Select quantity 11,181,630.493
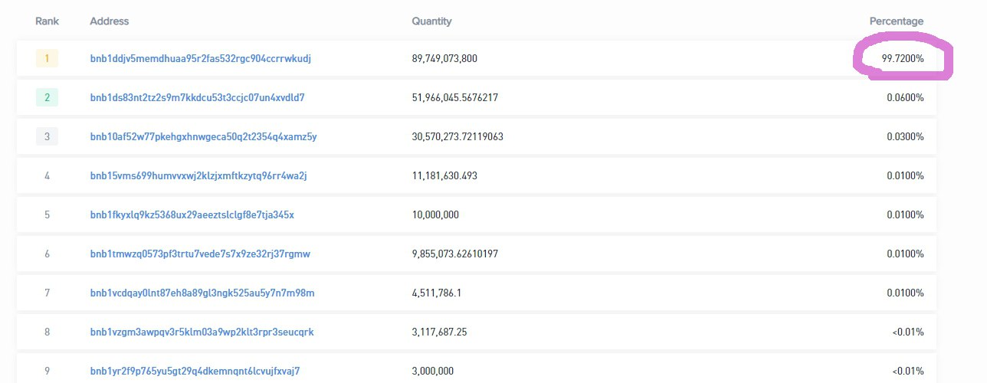Viewport: 987px width, 383px height. pyautogui.click(x=444, y=175)
